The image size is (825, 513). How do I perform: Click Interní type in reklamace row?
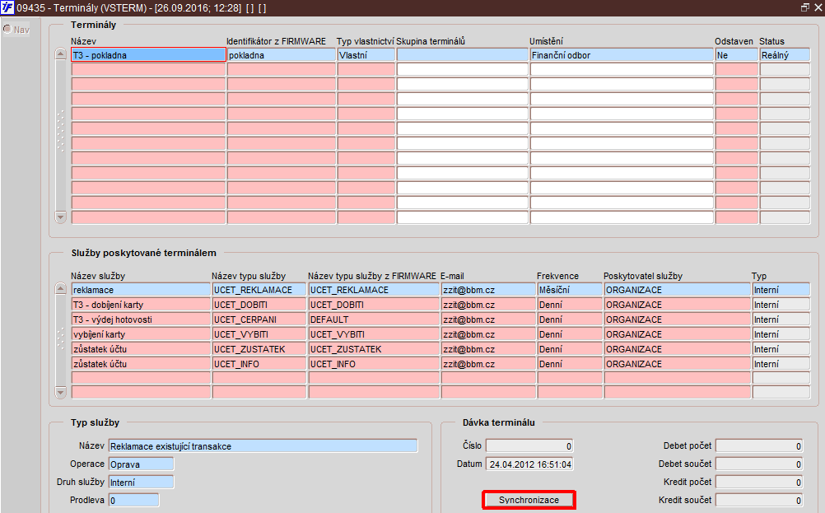(x=781, y=289)
